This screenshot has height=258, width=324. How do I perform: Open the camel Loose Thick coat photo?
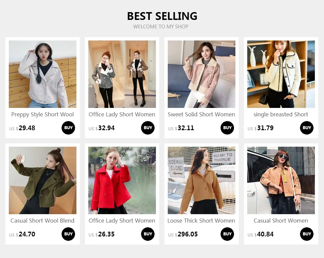pos(202,180)
